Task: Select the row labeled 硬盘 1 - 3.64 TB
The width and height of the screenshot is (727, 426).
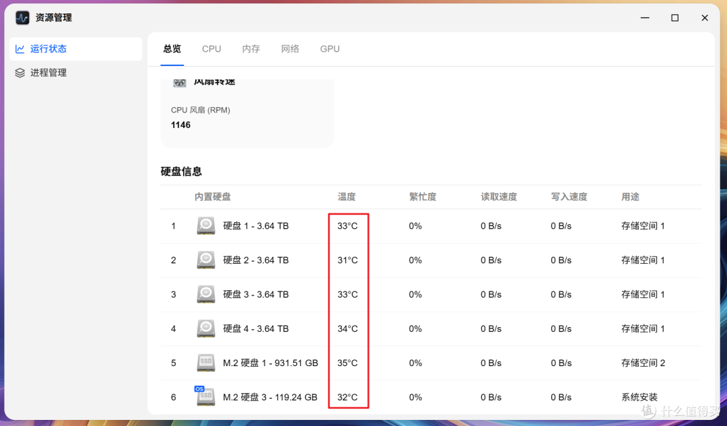Action: [431, 225]
